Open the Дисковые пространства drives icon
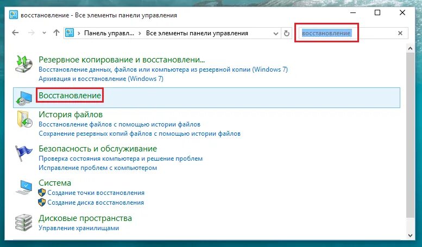 (x=24, y=222)
